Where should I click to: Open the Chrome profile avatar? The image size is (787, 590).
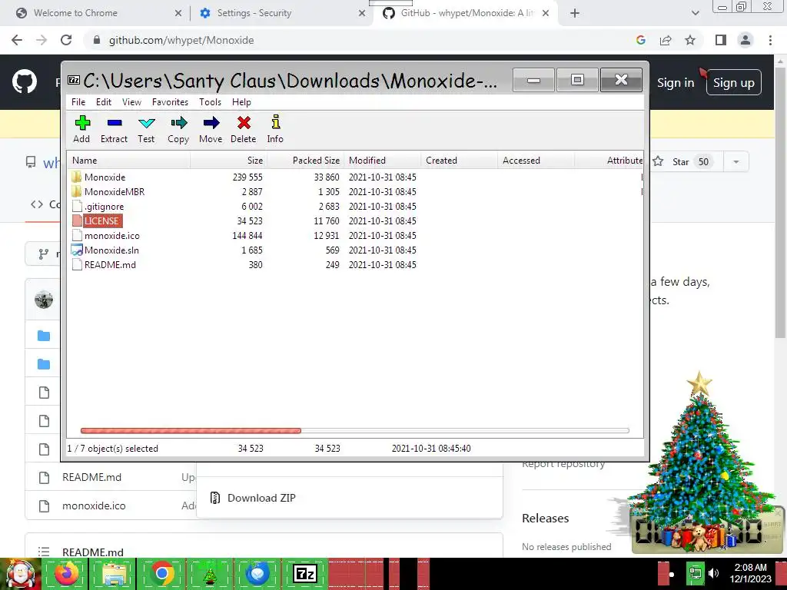click(745, 40)
